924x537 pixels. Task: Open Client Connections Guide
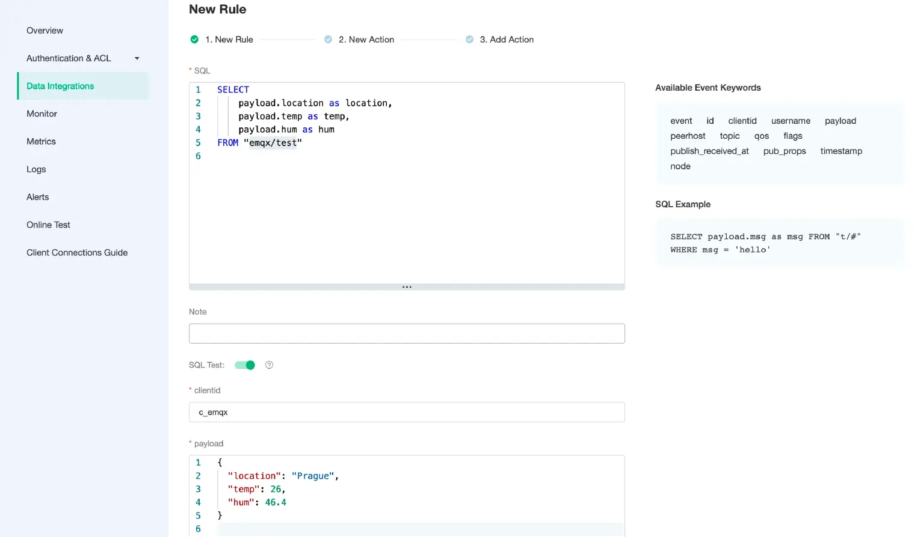pos(77,252)
